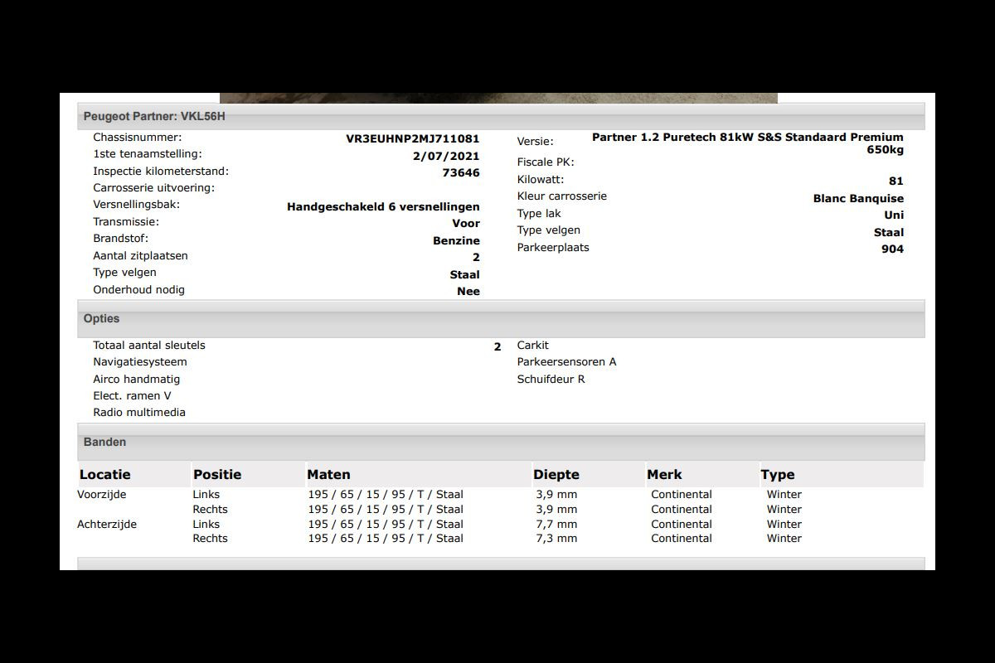
Task: Click chassis number VR3EUHNP2MJ711081
Action: coord(412,139)
